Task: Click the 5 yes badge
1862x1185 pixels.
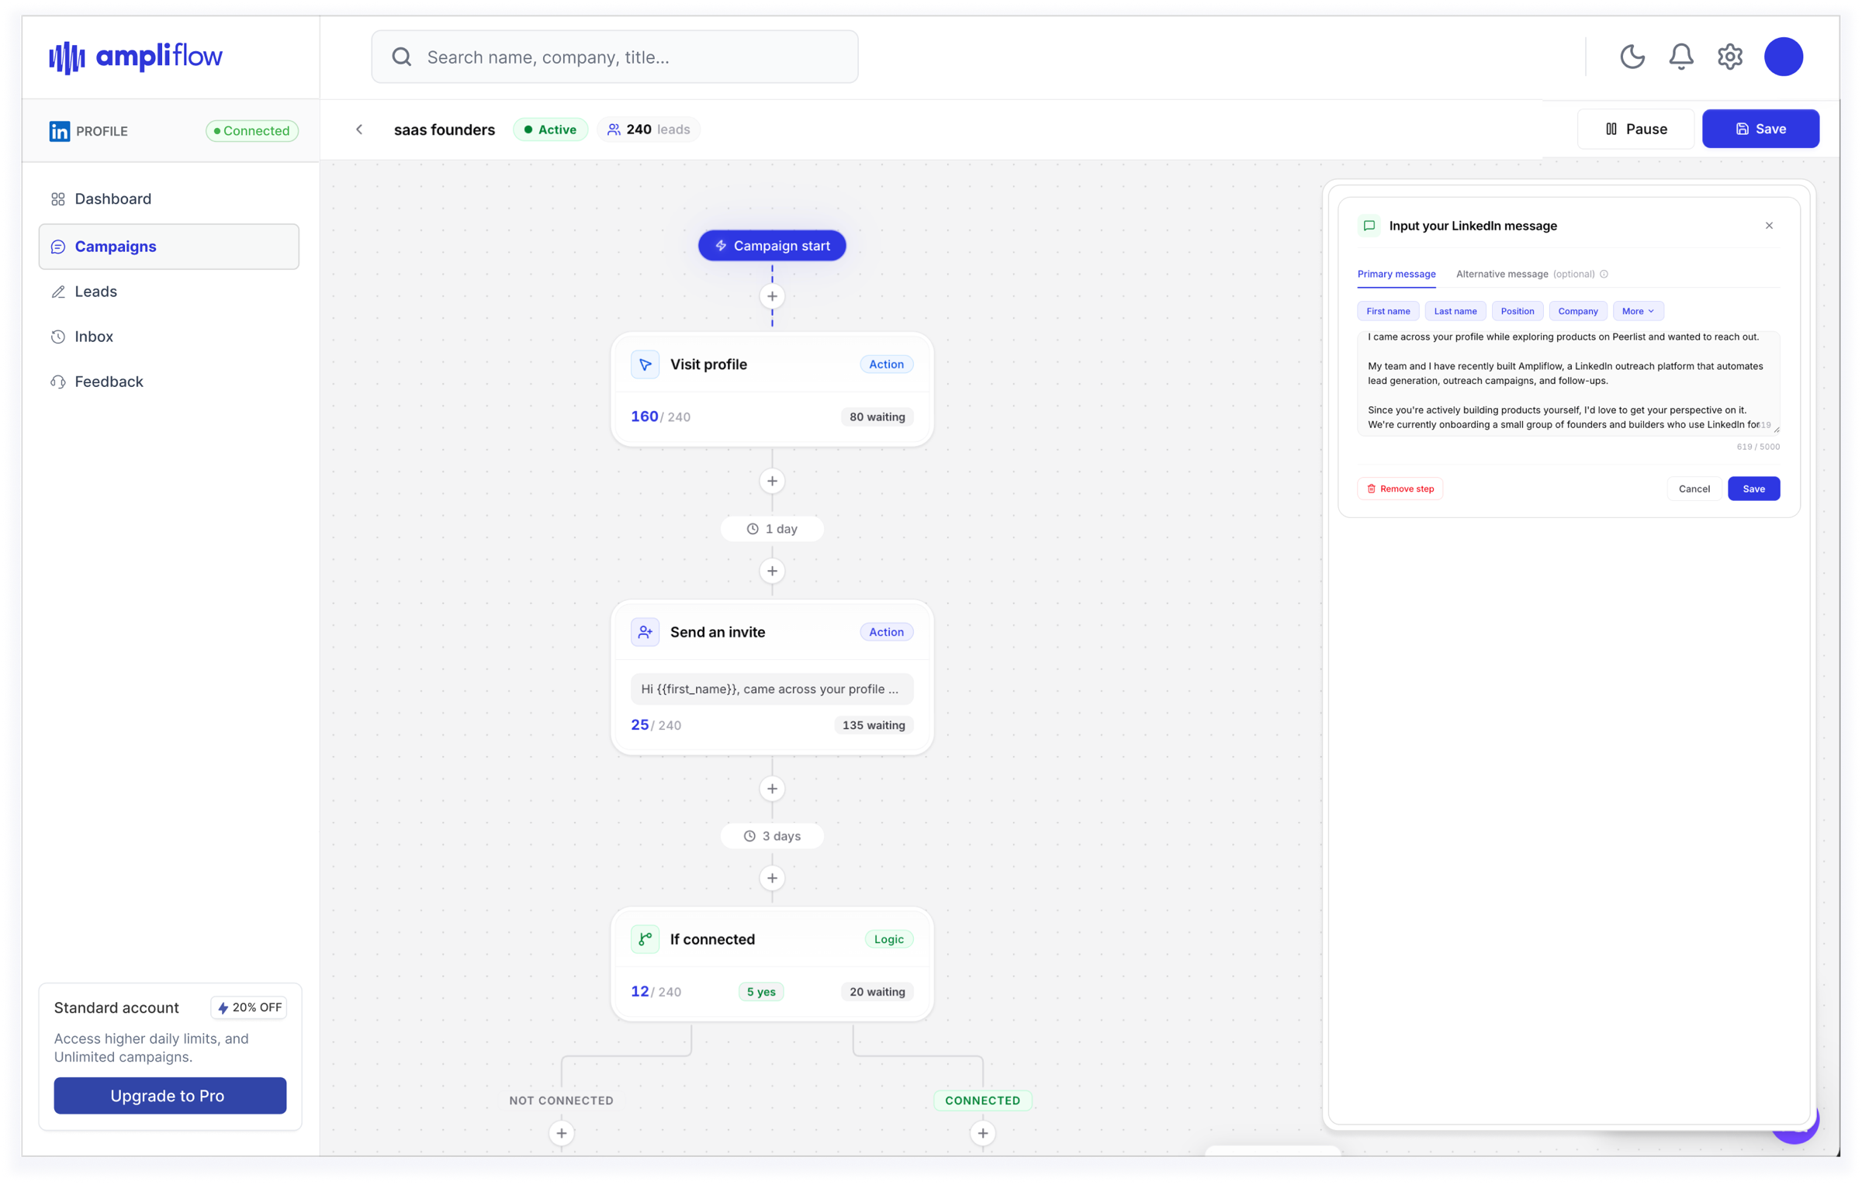Action: click(x=761, y=992)
